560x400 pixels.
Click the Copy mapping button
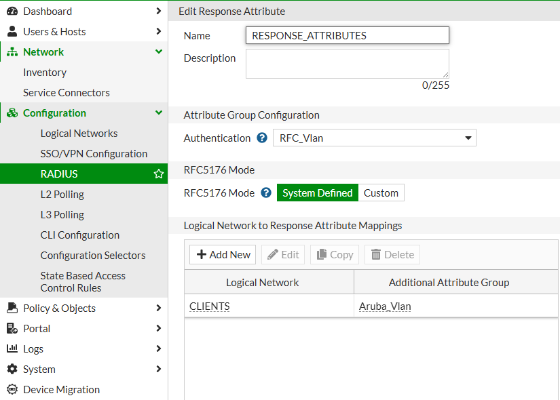pyautogui.click(x=334, y=254)
